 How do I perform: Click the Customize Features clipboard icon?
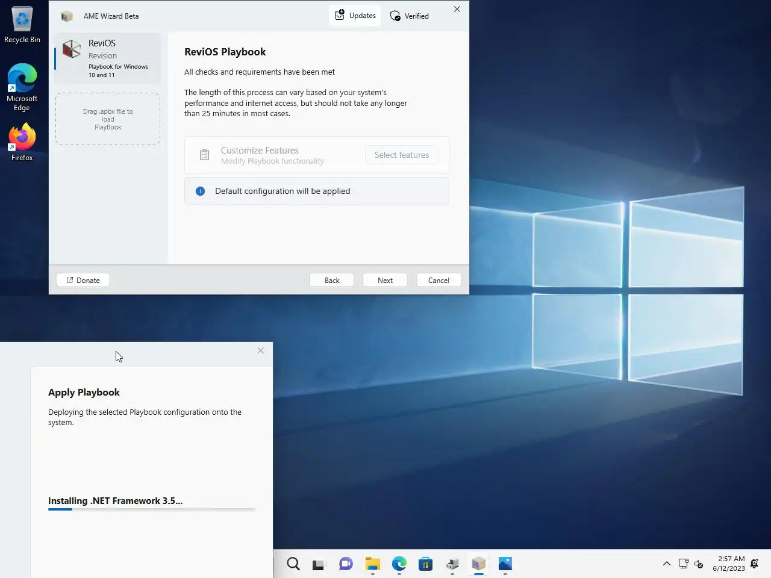[204, 155]
